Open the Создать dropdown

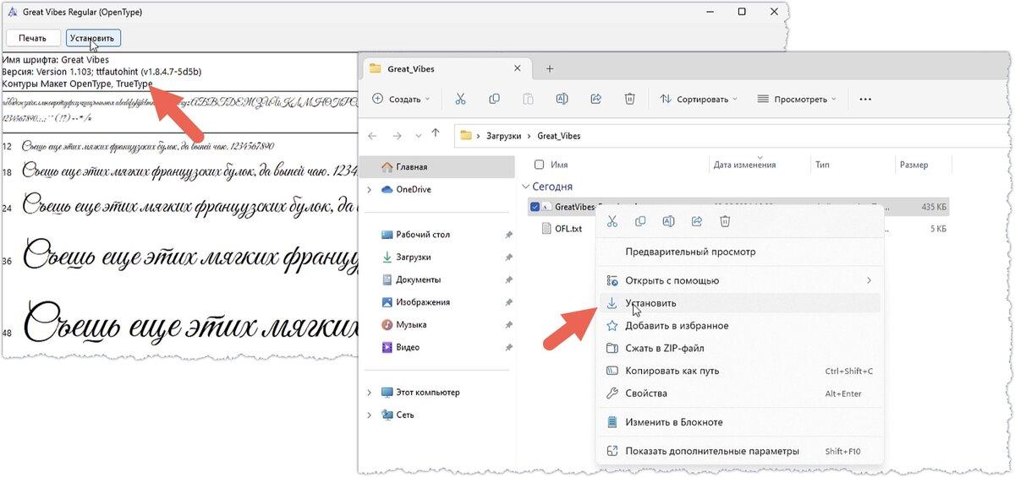click(401, 99)
